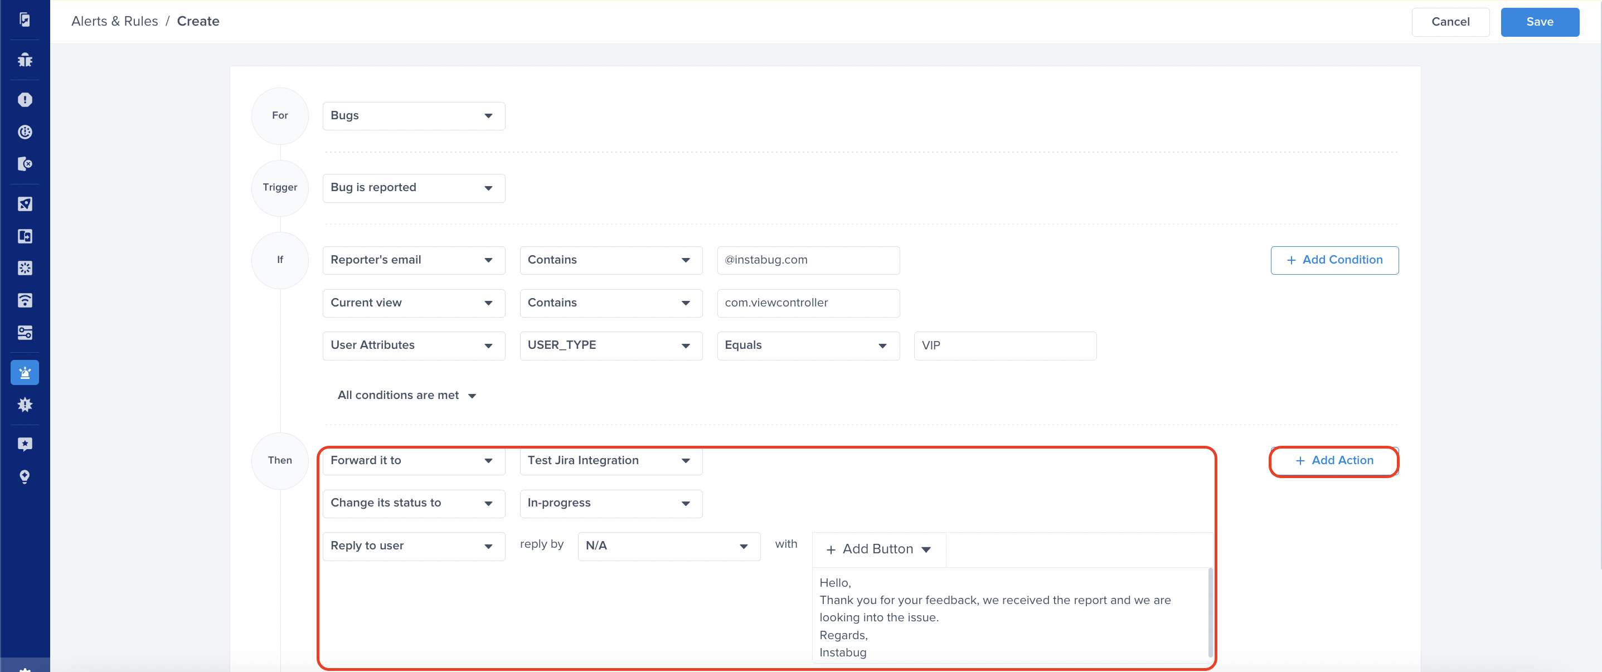
Task: Click the wifi network icon in sidebar
Action: [x=25, y=300]
